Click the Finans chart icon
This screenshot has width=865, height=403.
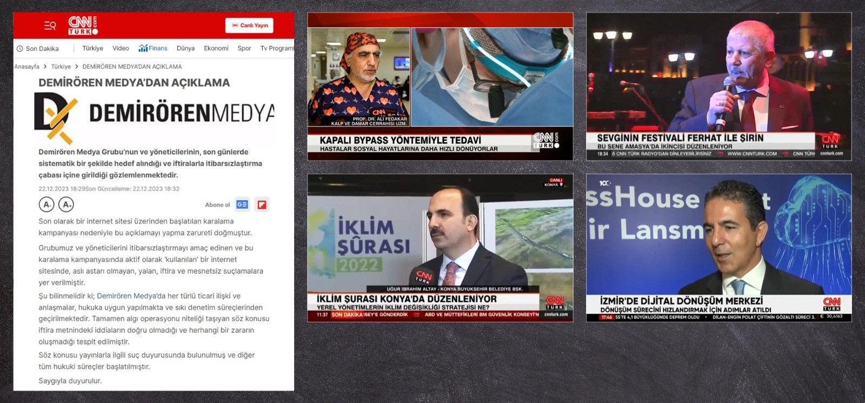143,48
